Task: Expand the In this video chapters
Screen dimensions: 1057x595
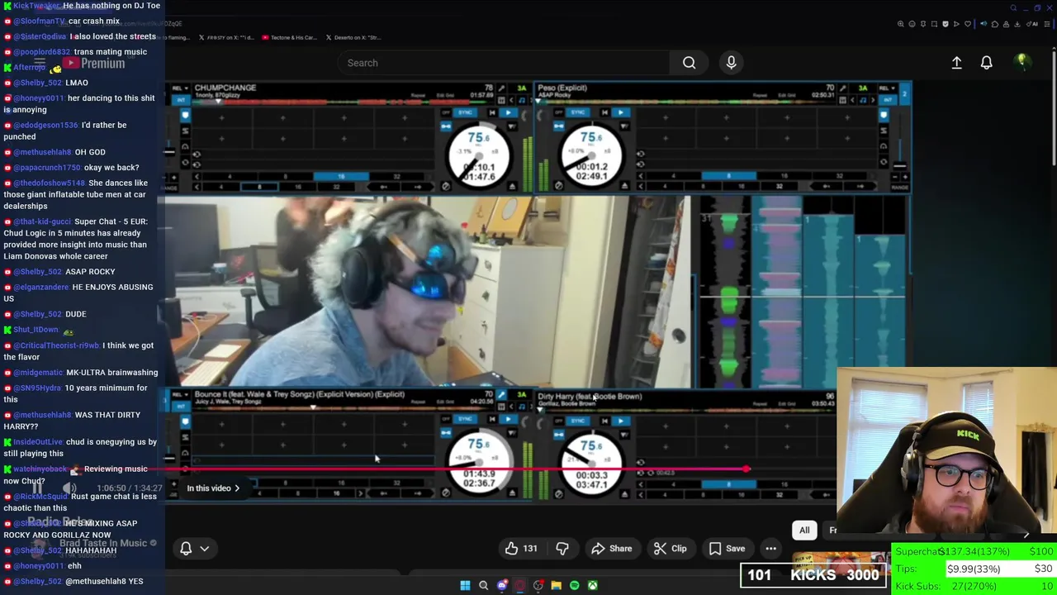Action: [x=213, y=488]
